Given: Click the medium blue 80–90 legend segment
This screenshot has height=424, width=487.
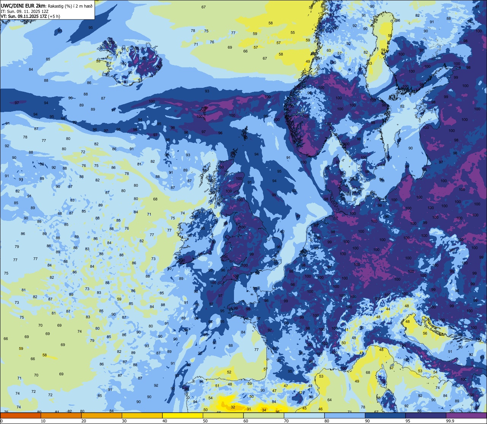Looking at the screenshot, I should pyautogui.click(x=345, y=416).
